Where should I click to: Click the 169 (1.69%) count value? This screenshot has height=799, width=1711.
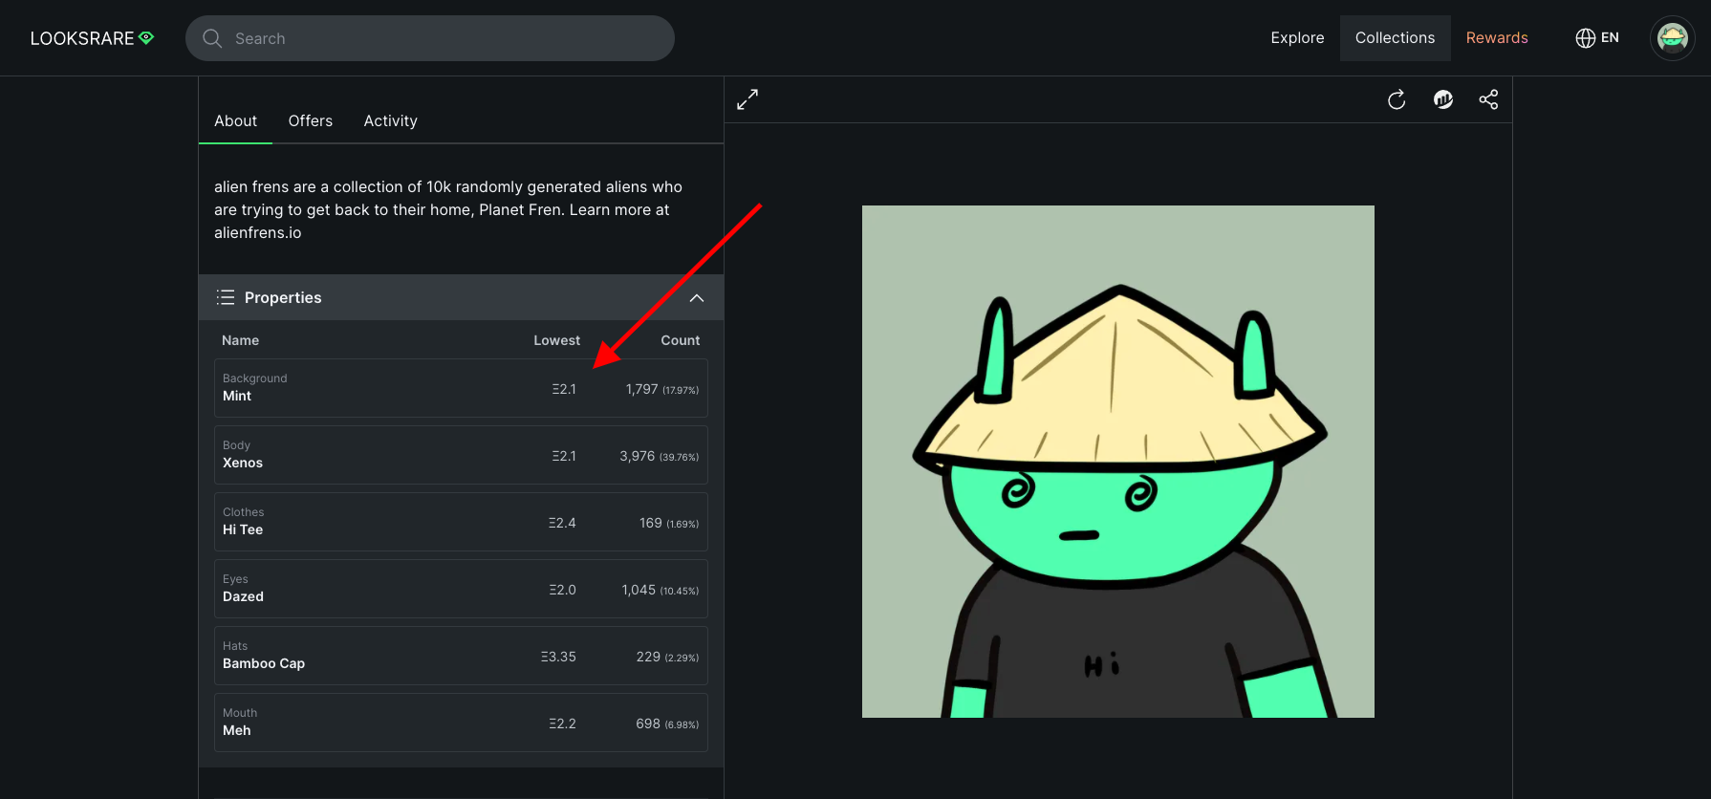(x=669, y=523)
